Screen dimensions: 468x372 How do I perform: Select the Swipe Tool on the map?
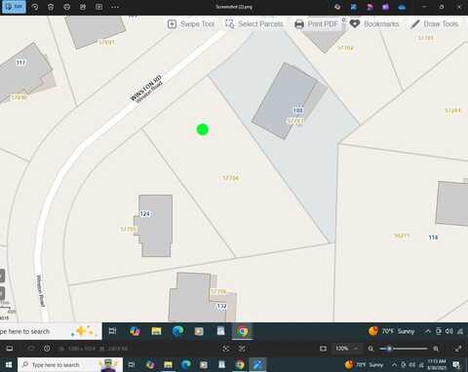[x=191, y=24]
